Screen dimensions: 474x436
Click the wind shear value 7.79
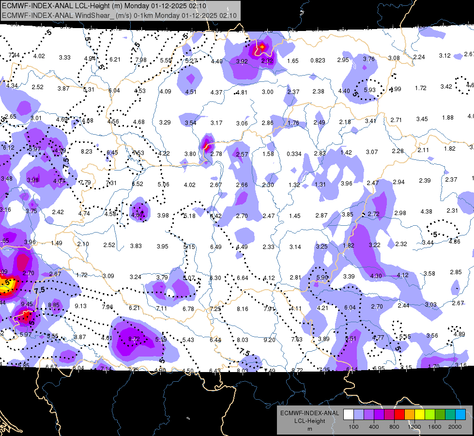(x=85, y=183)
